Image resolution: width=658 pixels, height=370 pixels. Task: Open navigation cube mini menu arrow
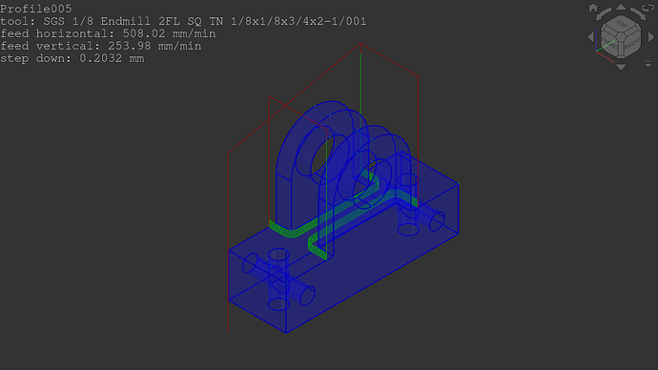pyautogui.click(x=648, y=64)
